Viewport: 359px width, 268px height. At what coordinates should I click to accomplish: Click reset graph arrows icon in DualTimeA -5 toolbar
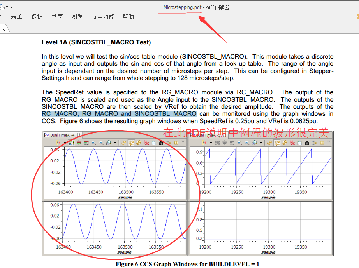285,143
